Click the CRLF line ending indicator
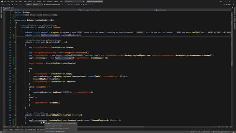The image size is (236, 133). pos(231,127)
